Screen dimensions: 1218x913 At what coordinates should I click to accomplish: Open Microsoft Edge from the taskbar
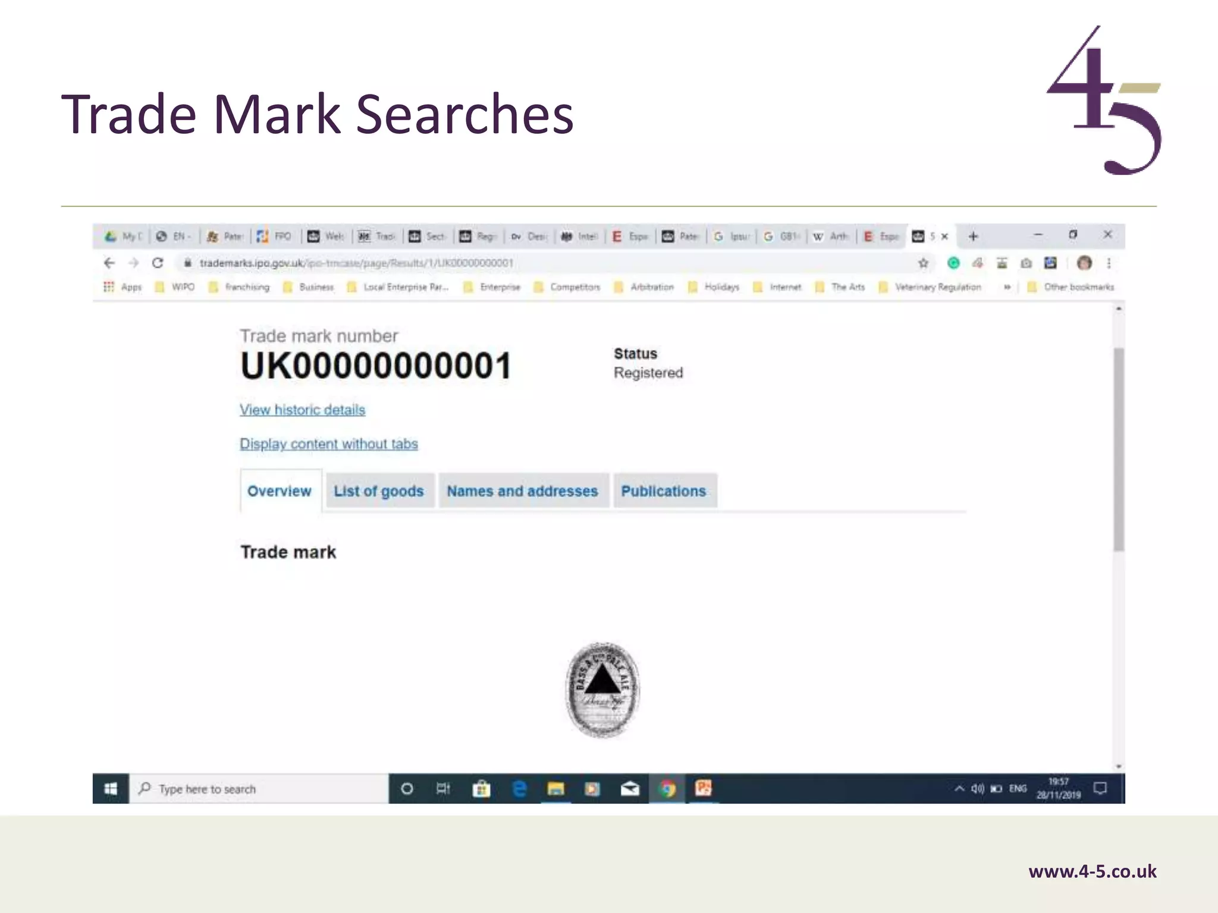(x=519, y=789)
